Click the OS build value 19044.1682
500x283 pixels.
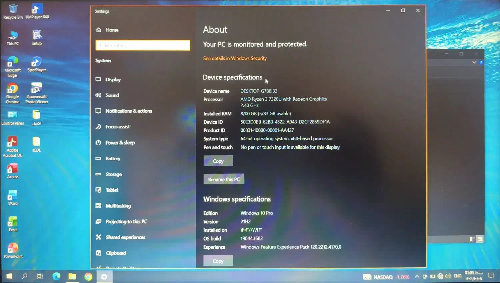[x=252, y=239]
